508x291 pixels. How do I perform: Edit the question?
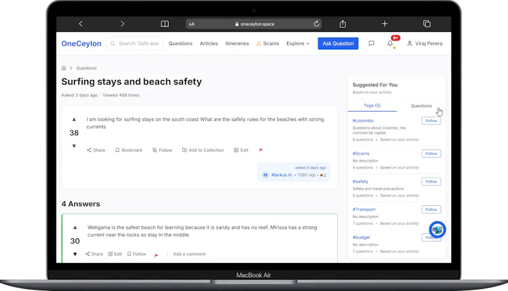[241, 150]
